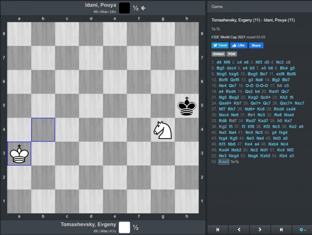Click the Facebook Like button

239,45
